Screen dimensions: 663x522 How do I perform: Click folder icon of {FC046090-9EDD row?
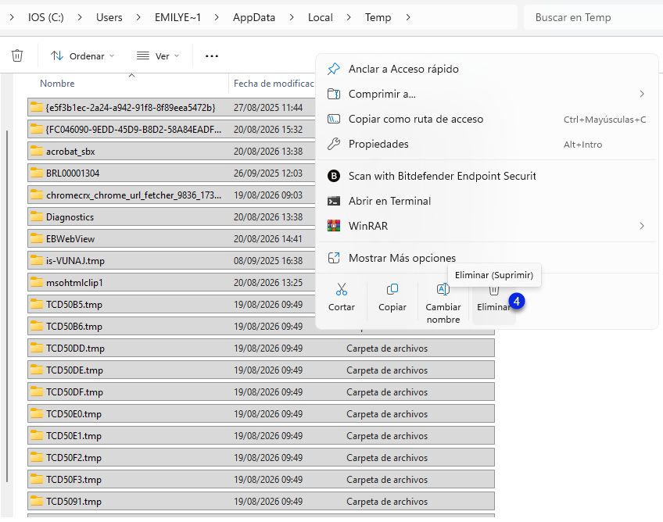pos(37,130)
